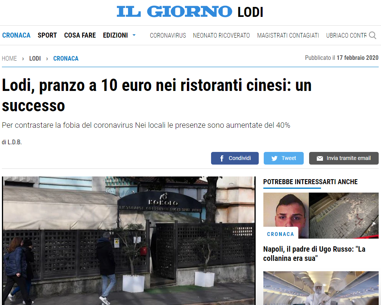Image resolution: width=381 pixels, height=305 pixels.
Task: Open the CORONAVIRUS topic link
Action: pos(168,35)
